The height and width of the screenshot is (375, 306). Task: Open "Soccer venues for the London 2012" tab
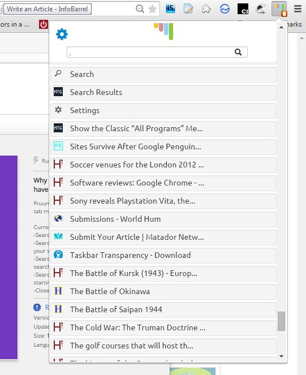coord(163,165)
